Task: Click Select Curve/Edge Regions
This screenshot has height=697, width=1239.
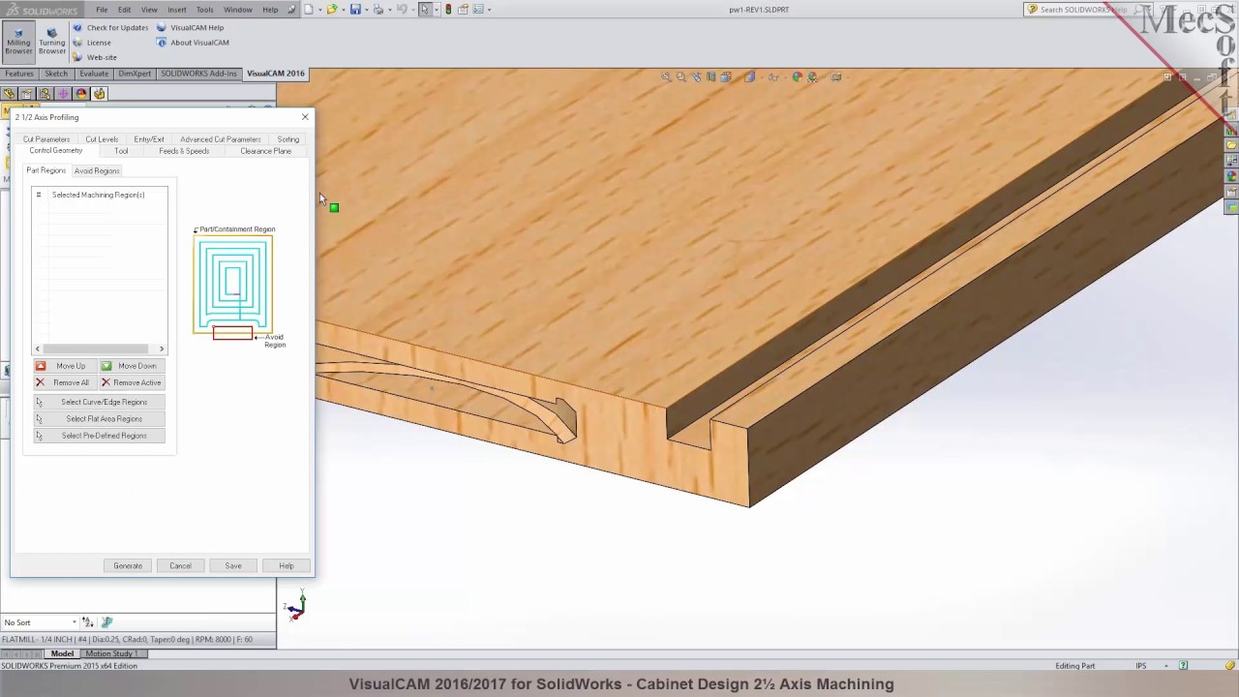Action: tap(99, 402)
